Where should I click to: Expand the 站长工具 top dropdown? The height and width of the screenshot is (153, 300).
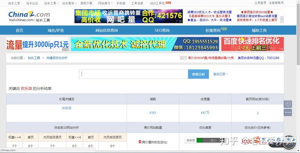coord(51,3)
